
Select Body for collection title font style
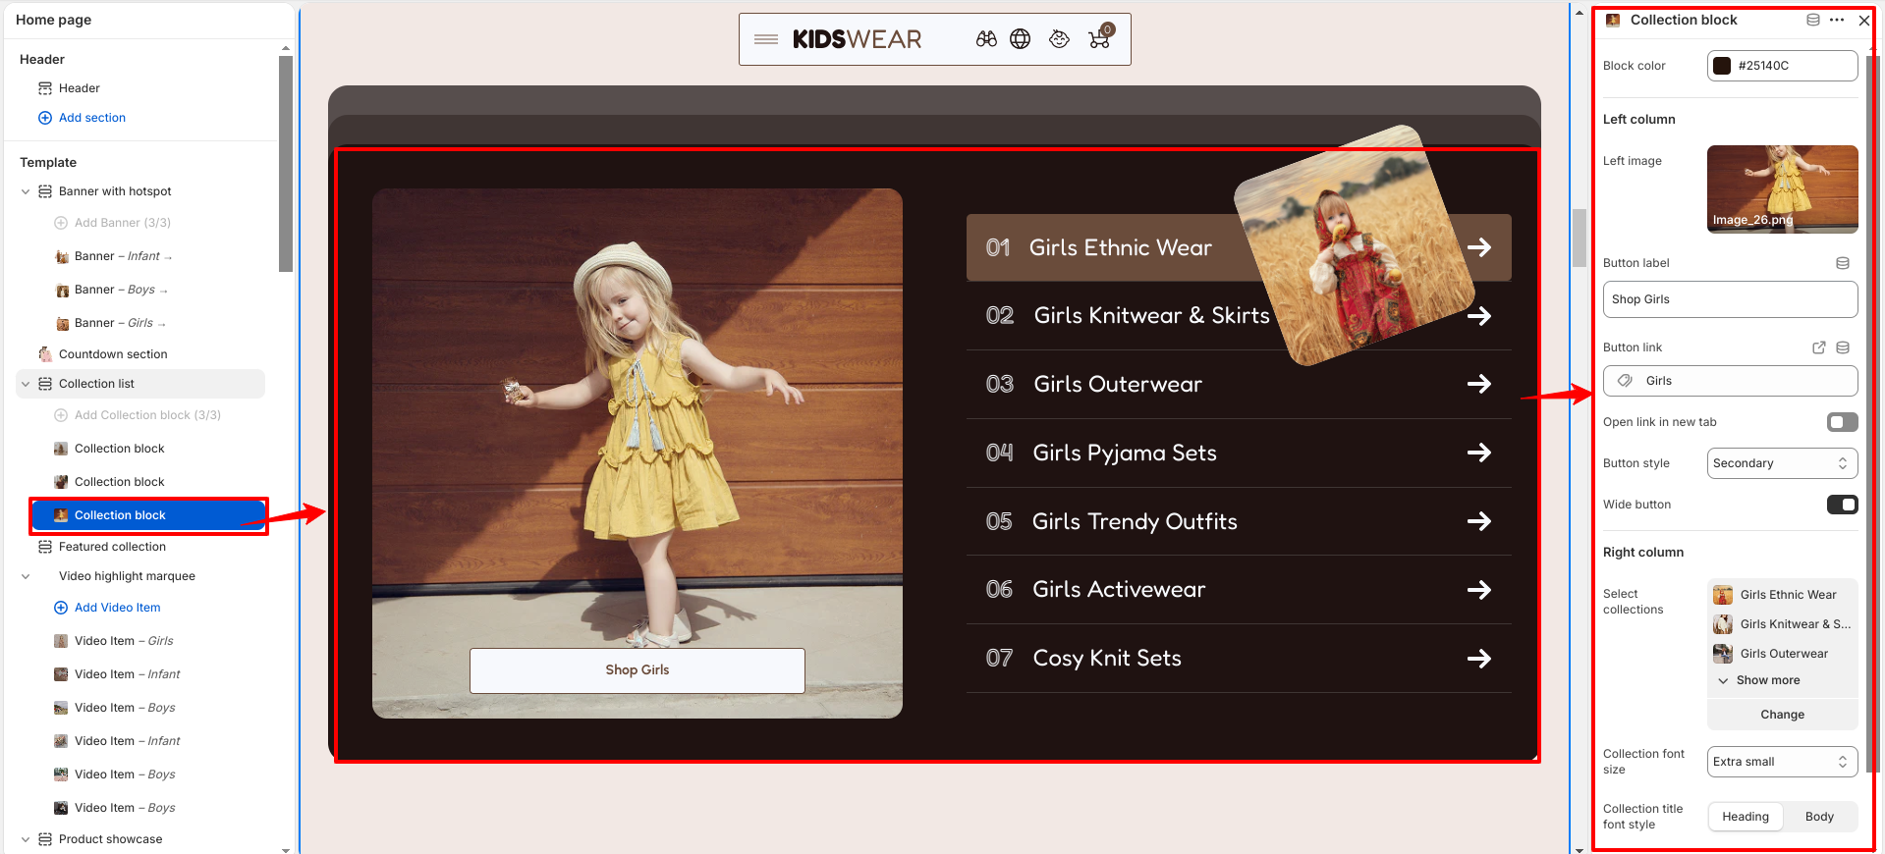pos(1819,817)
